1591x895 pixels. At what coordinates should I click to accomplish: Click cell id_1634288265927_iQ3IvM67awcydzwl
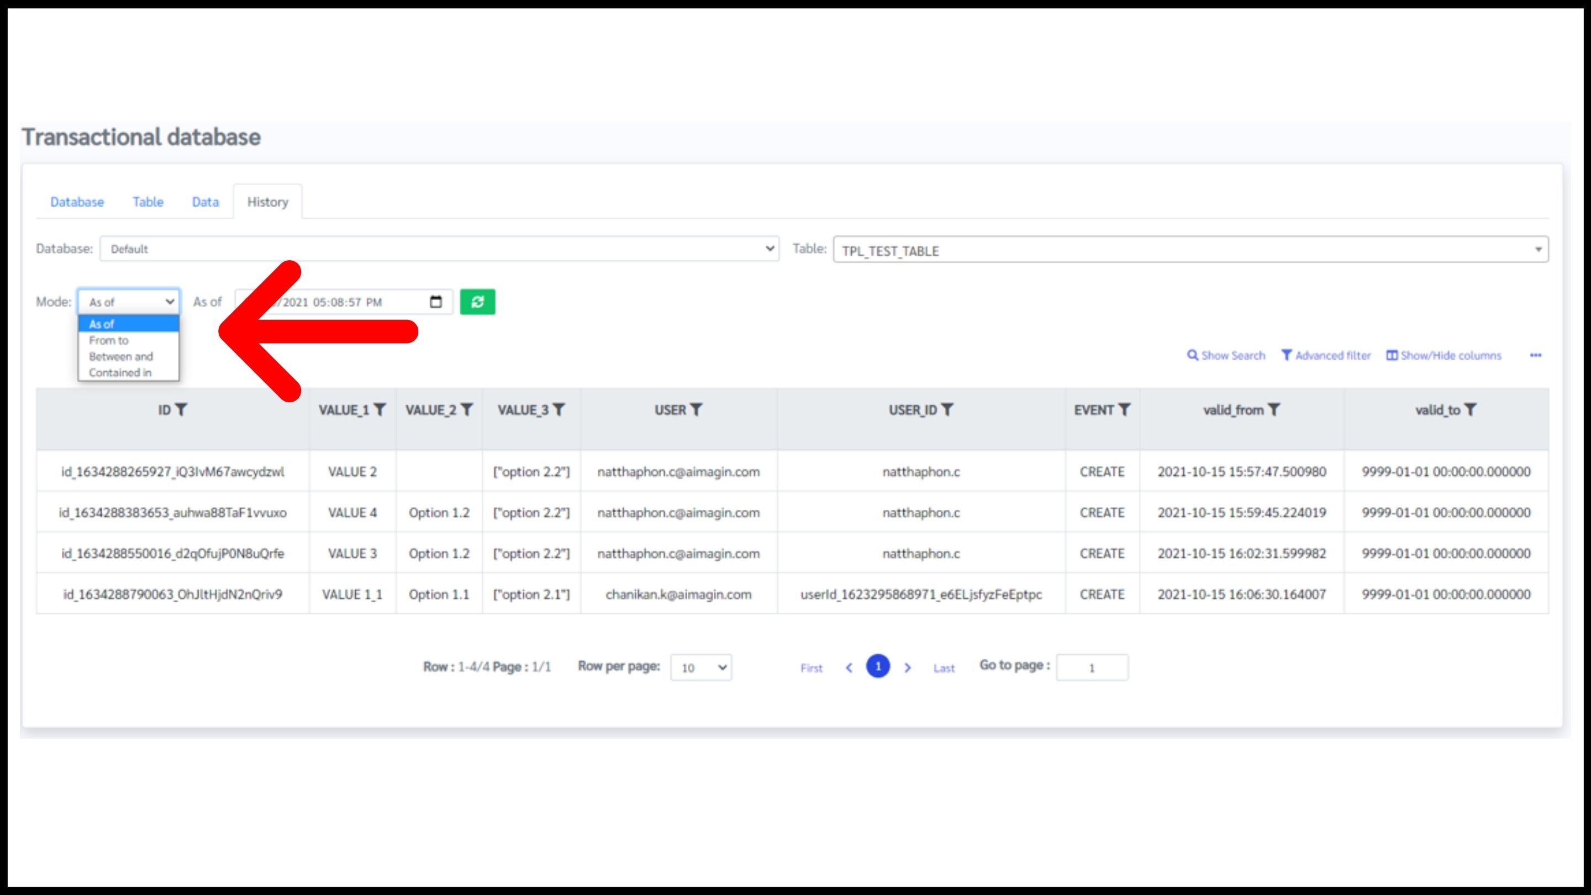coord(172,471)
